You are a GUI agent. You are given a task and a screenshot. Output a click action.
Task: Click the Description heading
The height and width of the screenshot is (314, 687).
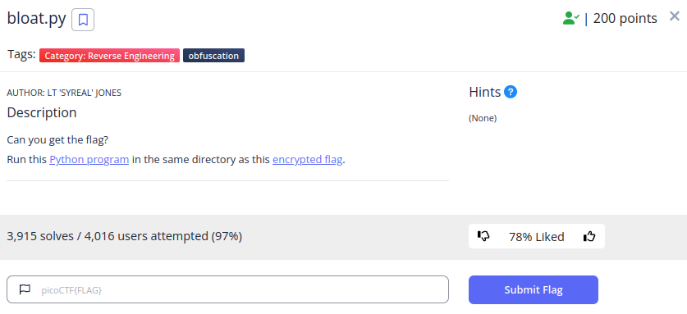(42, 112)
